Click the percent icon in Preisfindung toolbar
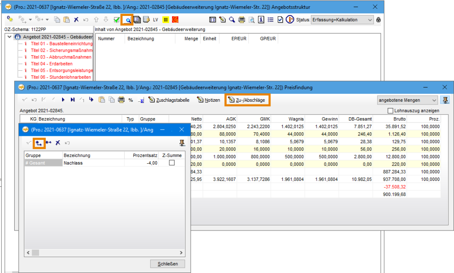The width and height of the screenshot is (454, 273). click(x=131, y=100)
